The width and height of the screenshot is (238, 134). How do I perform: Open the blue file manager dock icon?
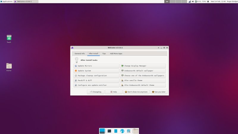(x=116, y=131)
